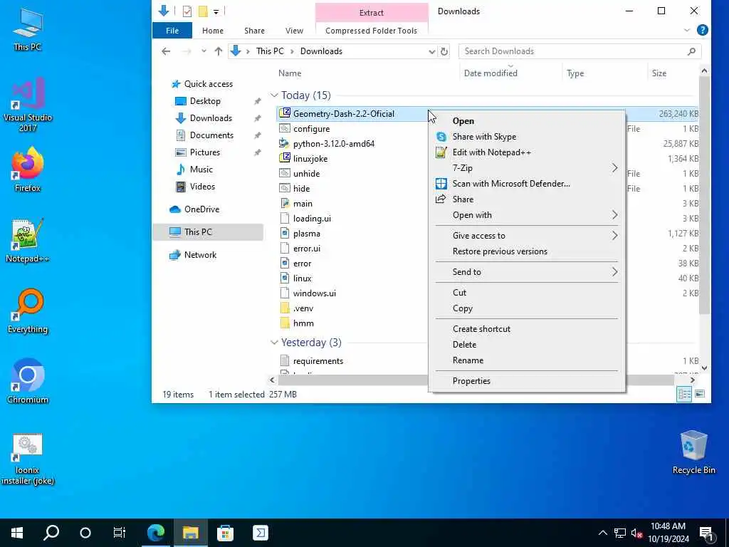Viewport: 729px width, 547px height.
Task: Switch to large icons view button
Action: 699,394
